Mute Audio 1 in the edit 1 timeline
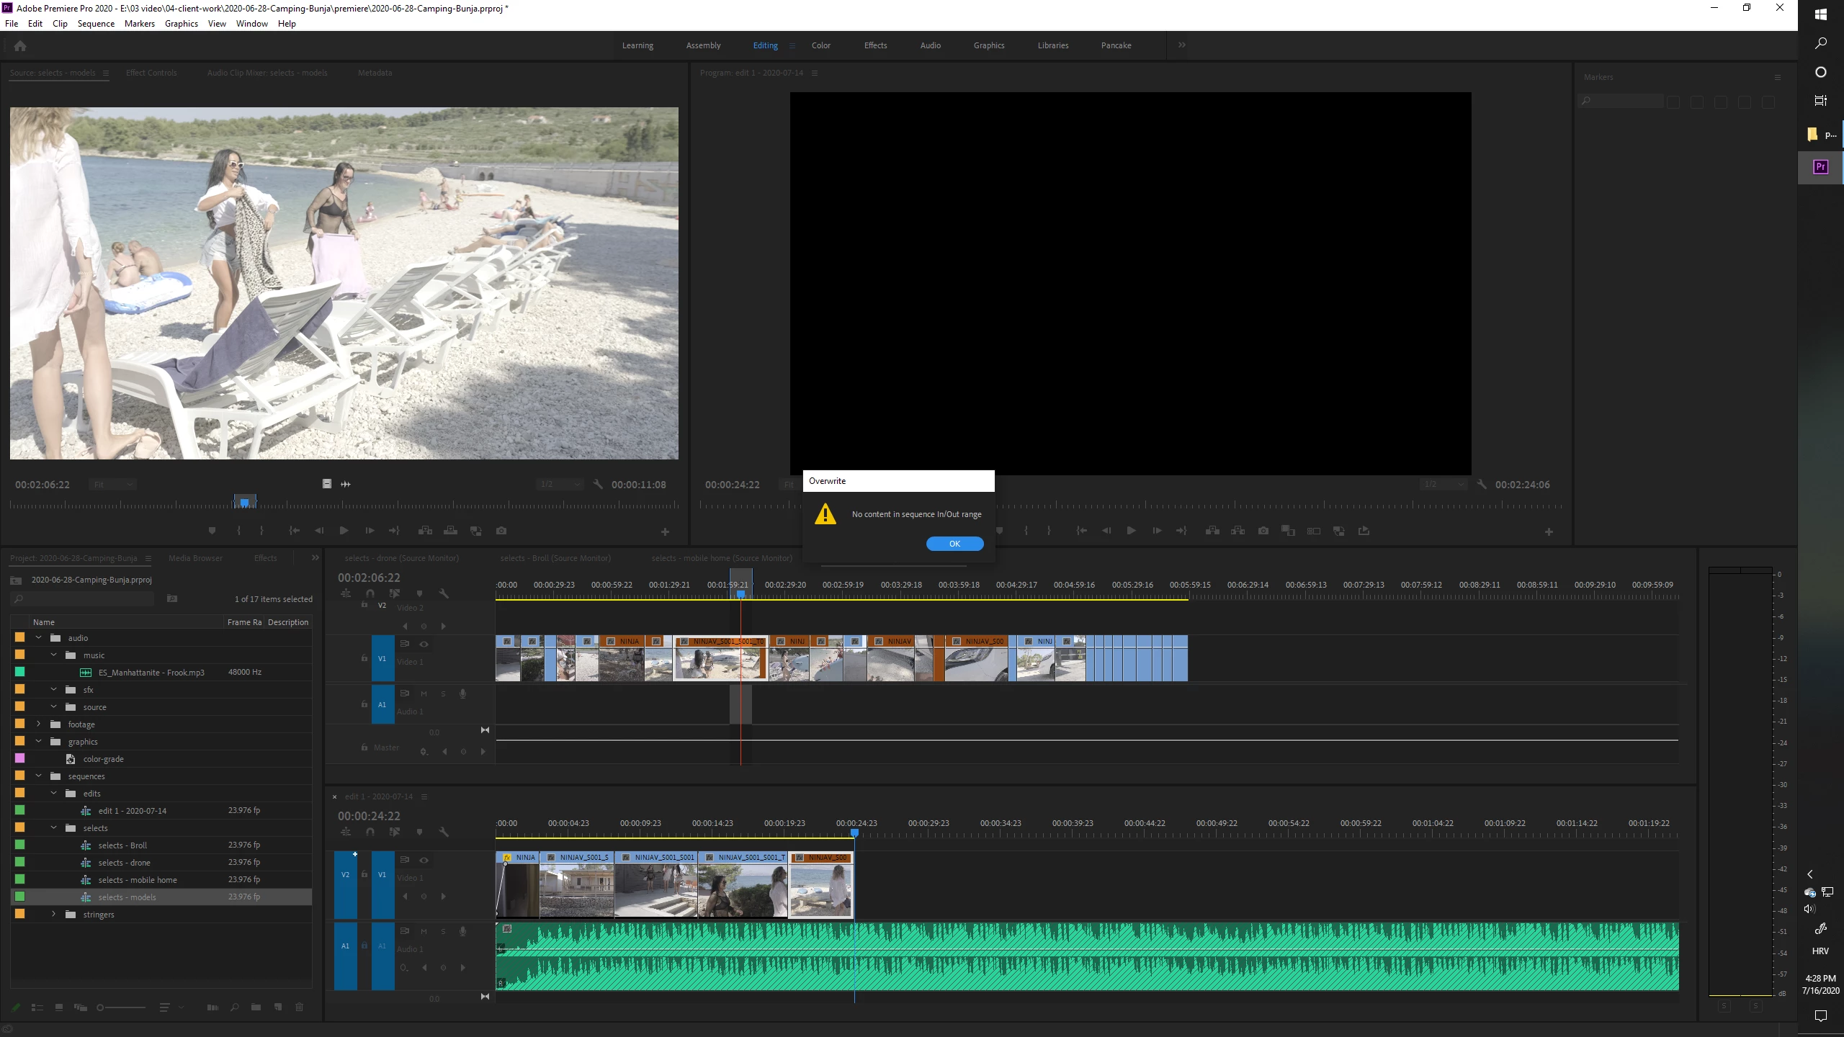This screenshot has height=1037, width=1844. click(424, 931)
